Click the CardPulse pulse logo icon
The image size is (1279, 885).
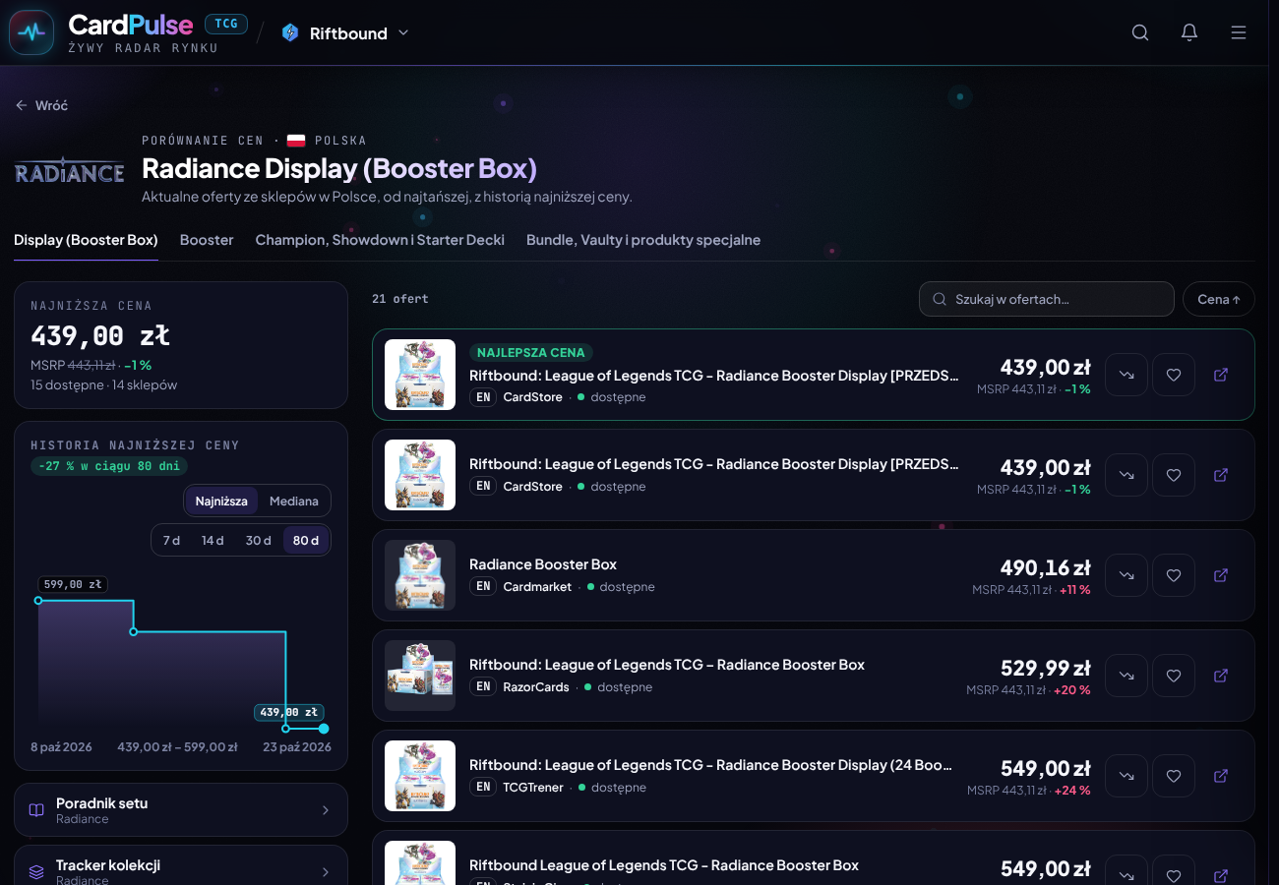[31, 32]
